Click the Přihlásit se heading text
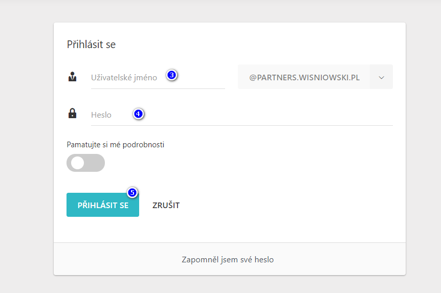The width and height of the screenshot is (441, 293). (x=91, y=44)
